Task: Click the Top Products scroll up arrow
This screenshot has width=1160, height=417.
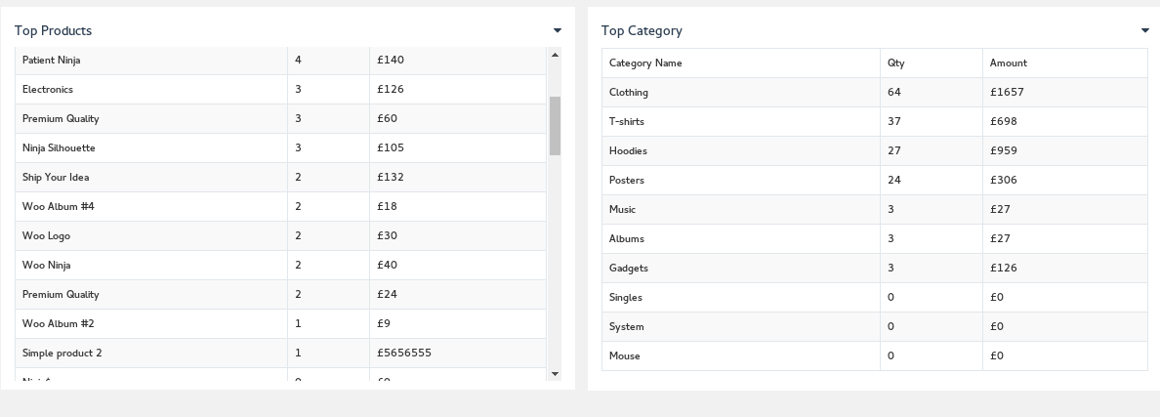Action: 555,55
